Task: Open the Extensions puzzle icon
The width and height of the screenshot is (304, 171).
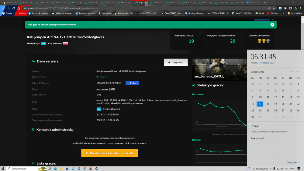Action: click(285, 8)
